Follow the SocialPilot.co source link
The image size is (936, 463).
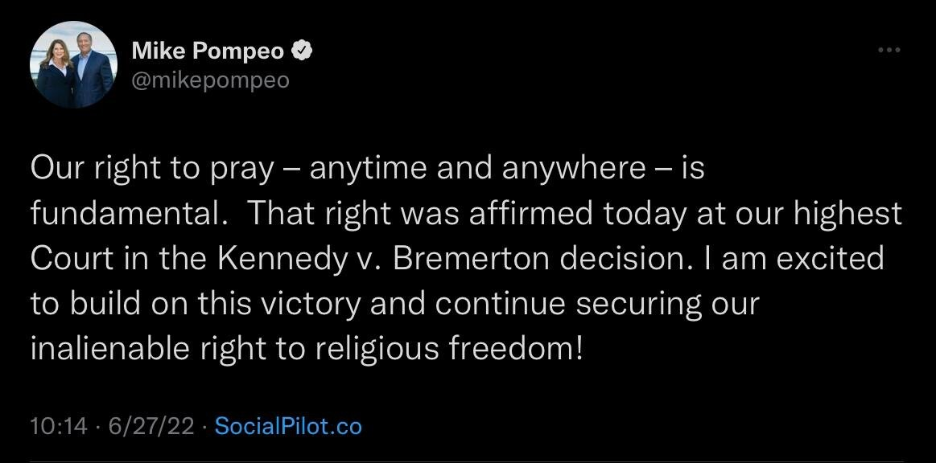pyautogui.click(x=289, y=425)
